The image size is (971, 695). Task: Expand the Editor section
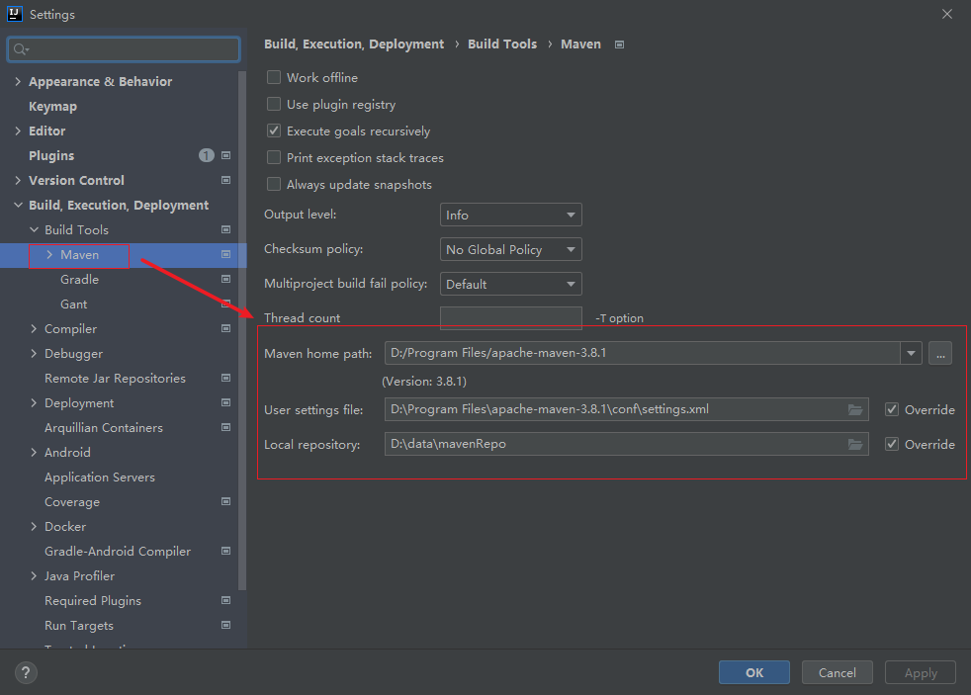(x=18, y=130)
